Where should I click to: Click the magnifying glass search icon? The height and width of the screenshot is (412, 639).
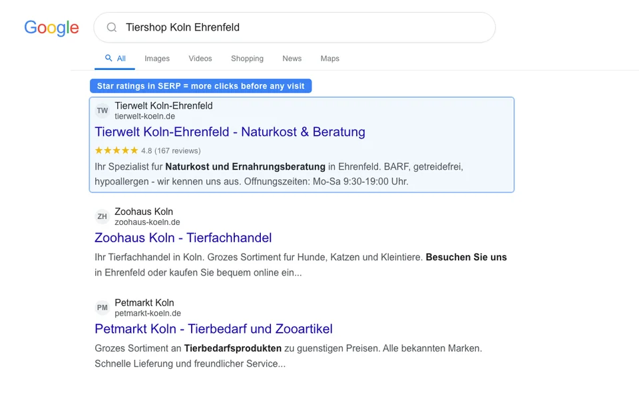click(x=111, y=27)
